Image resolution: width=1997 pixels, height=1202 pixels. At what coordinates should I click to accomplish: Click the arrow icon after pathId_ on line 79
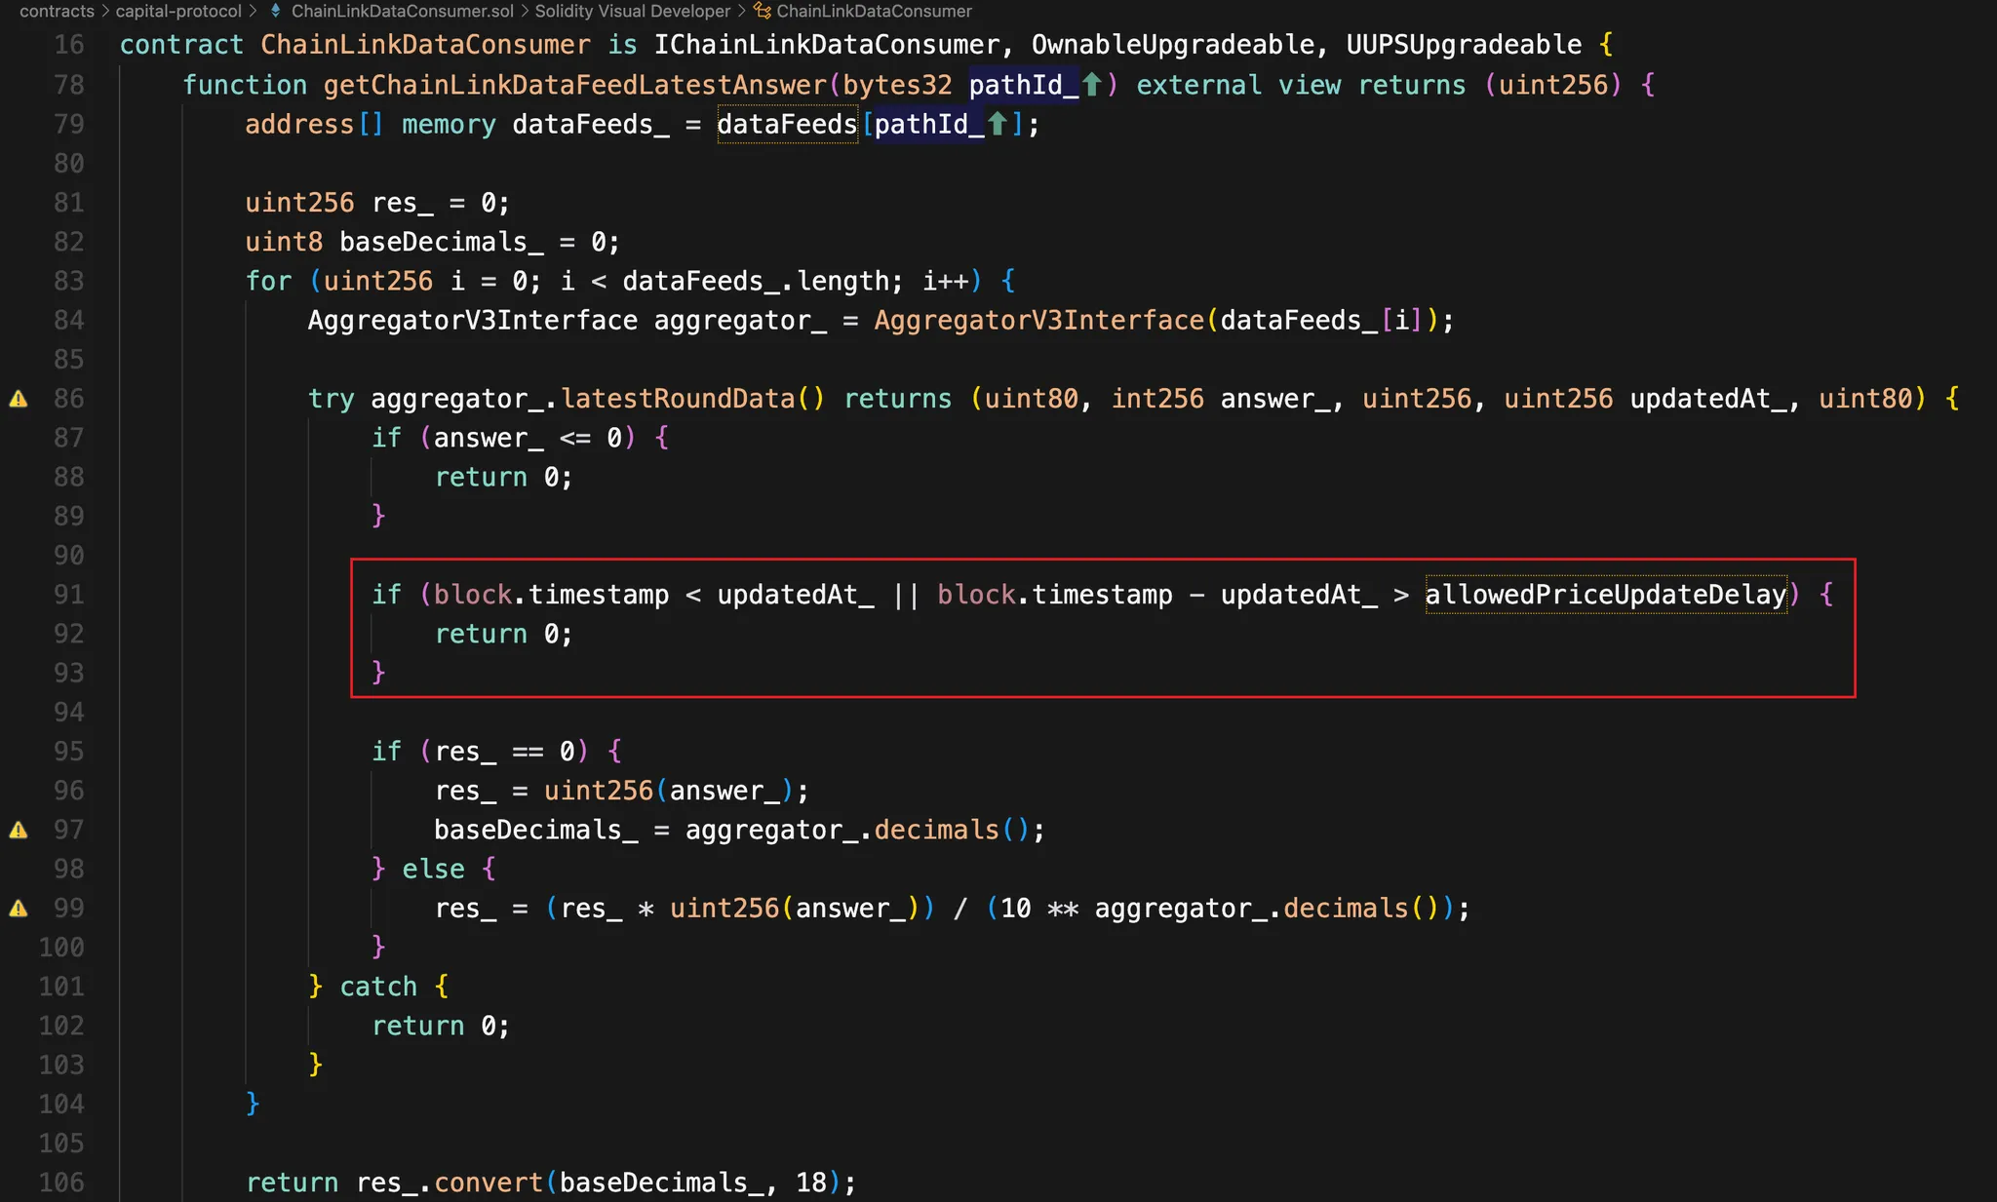pyautogui.click(x=998, y=124)
